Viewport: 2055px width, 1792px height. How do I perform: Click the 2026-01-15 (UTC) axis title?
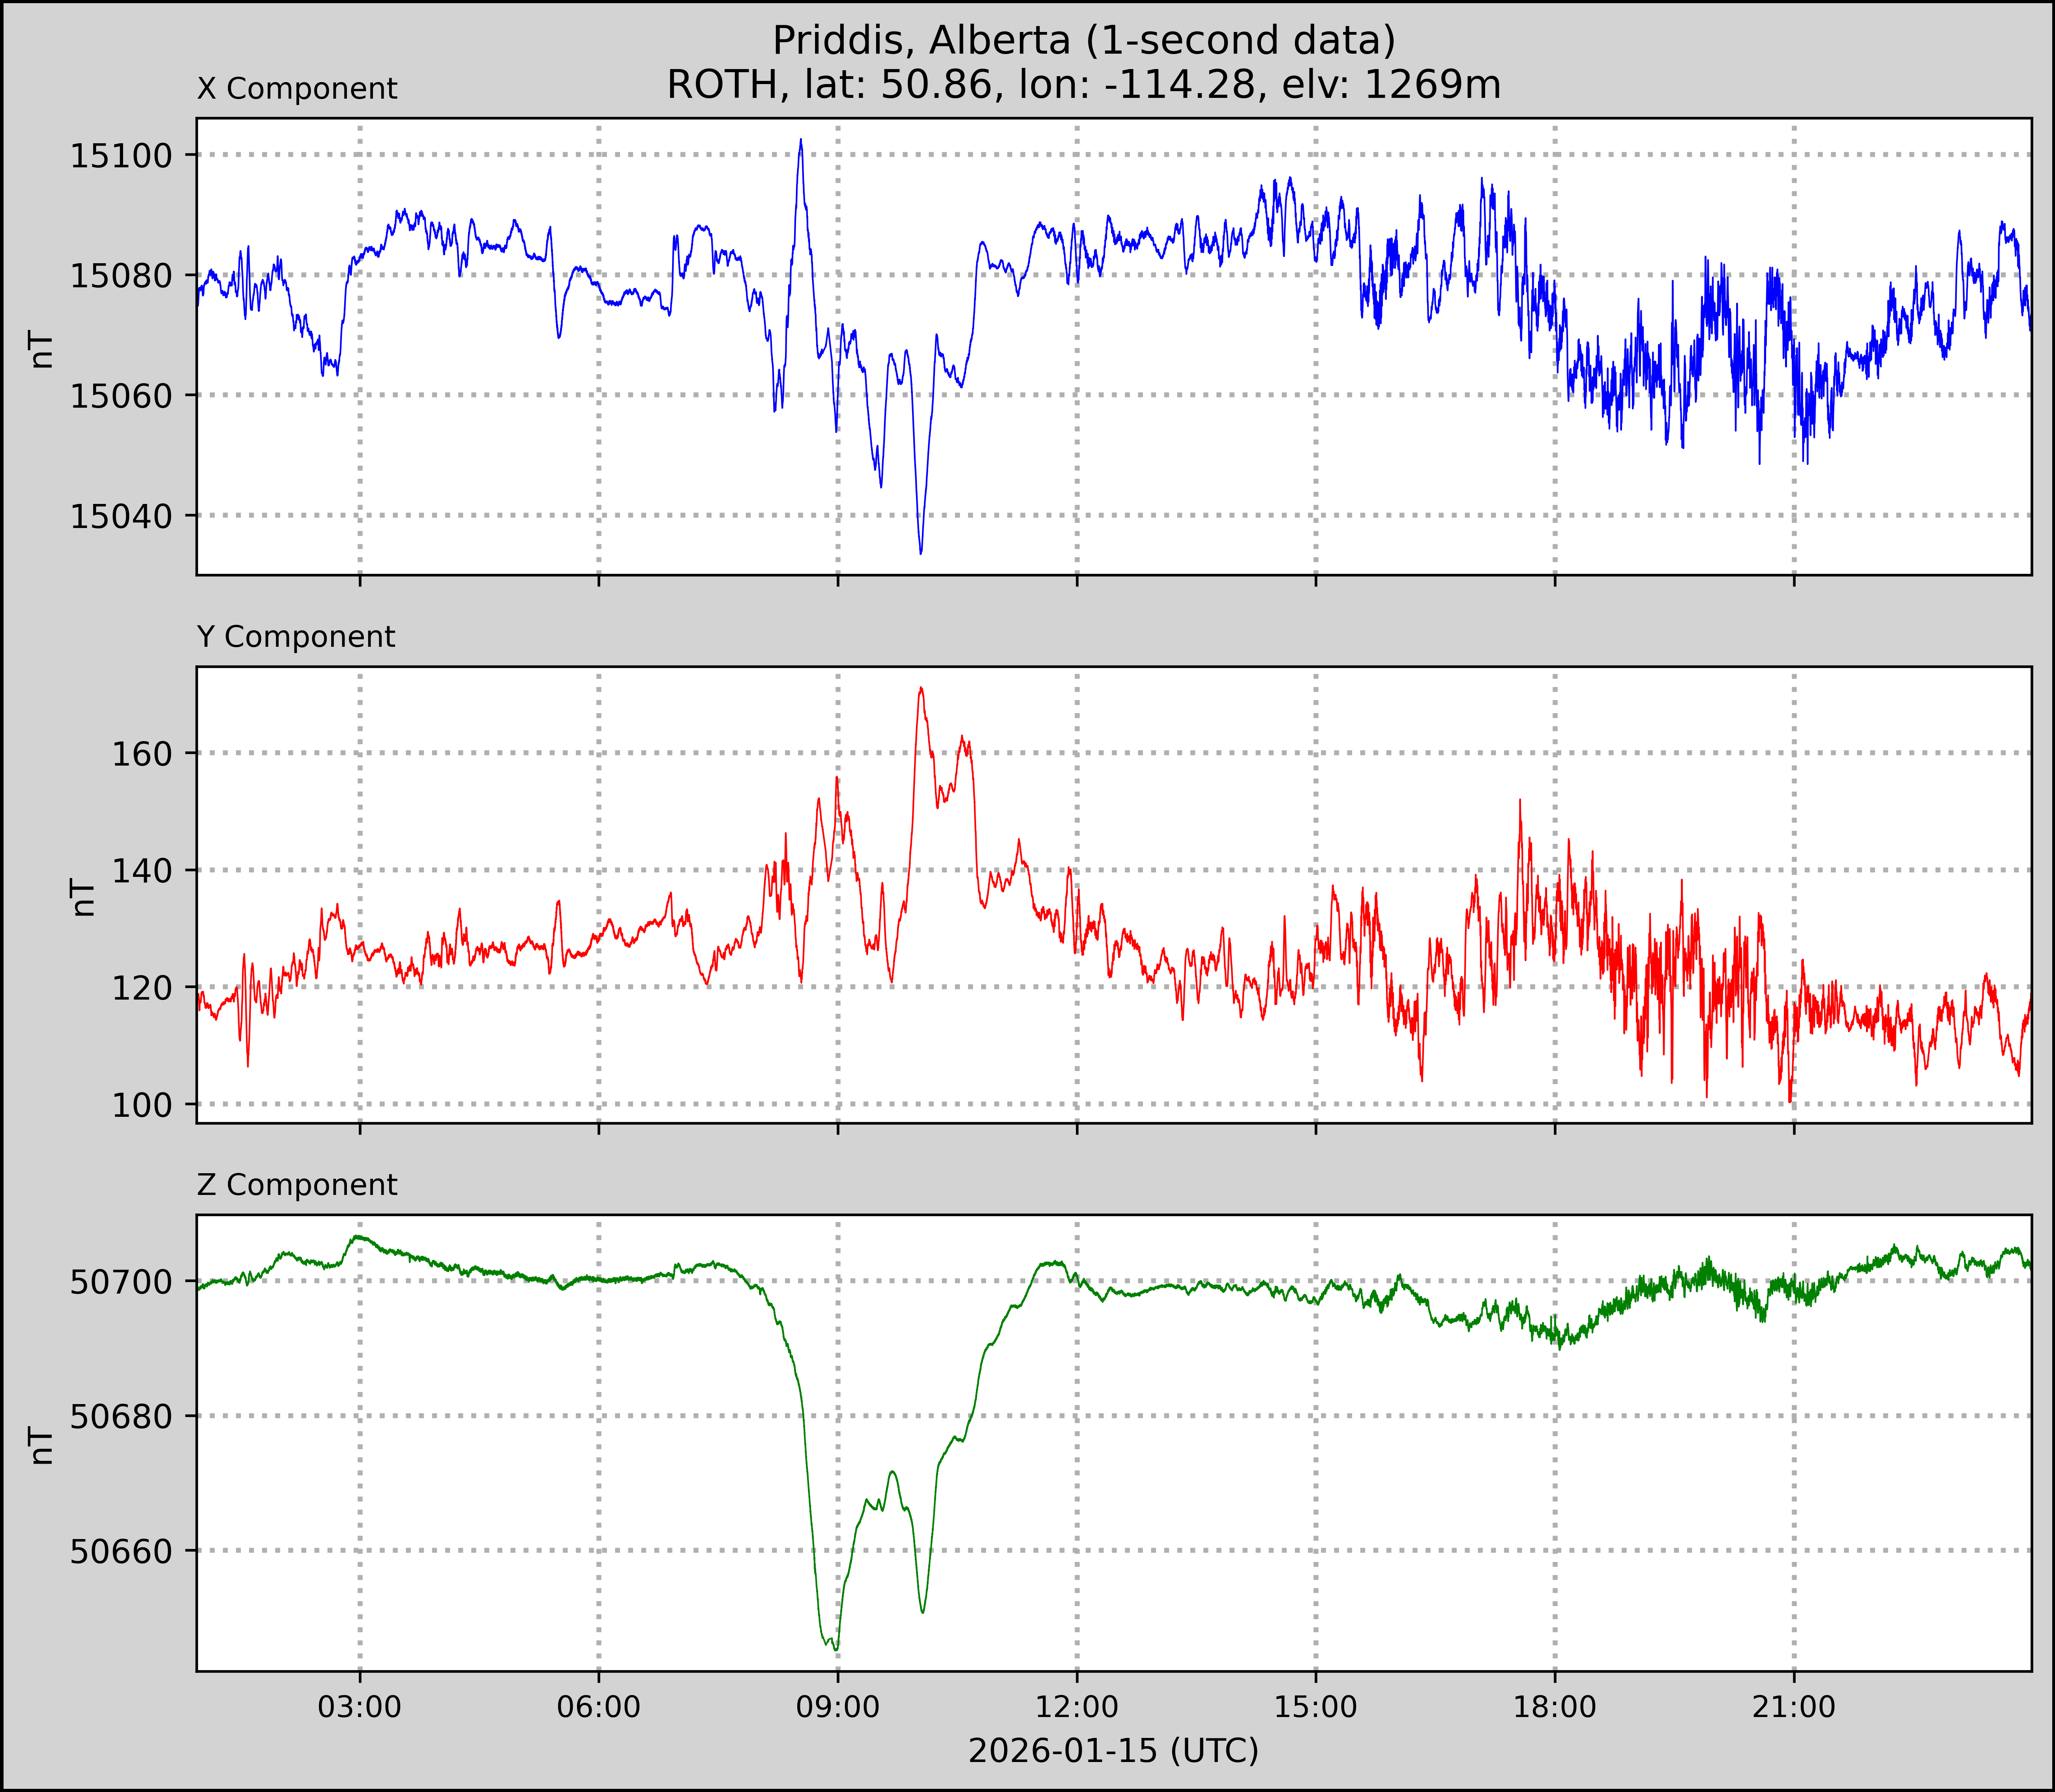tap(1113, 1751)
